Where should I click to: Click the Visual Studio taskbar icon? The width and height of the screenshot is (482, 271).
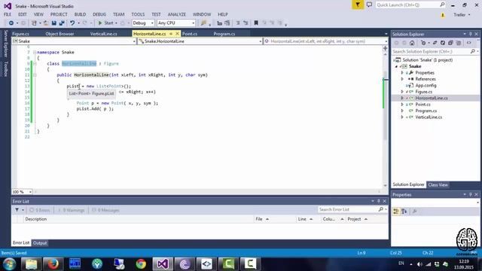163,264
